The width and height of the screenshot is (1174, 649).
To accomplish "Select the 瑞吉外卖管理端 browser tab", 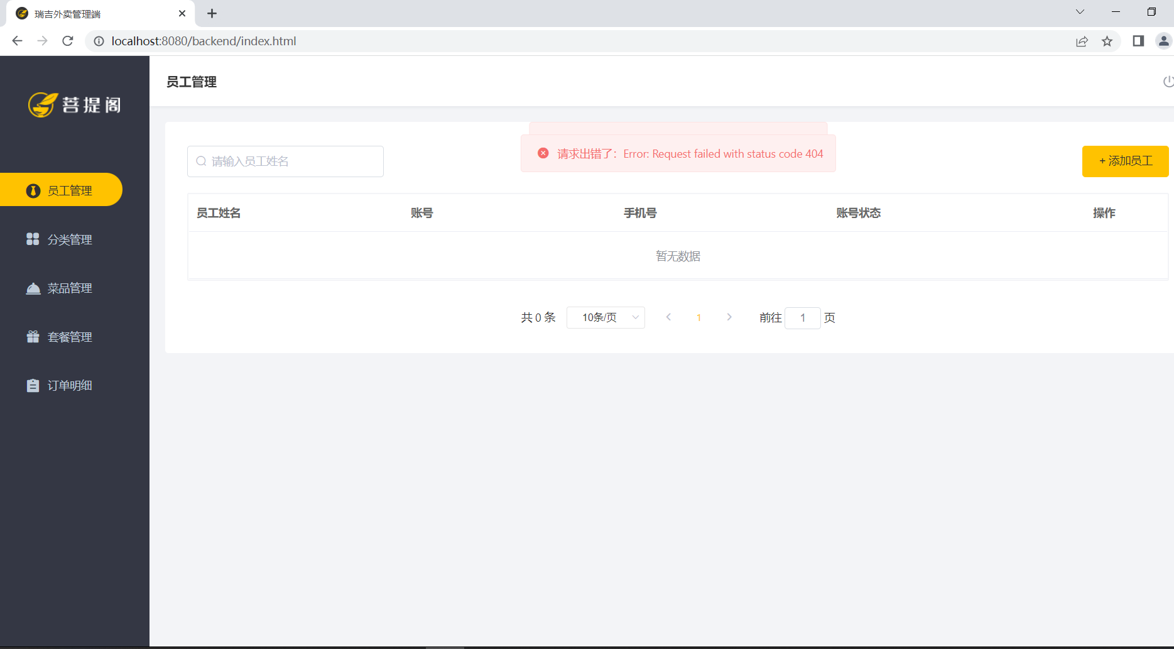I will point(101,14).
